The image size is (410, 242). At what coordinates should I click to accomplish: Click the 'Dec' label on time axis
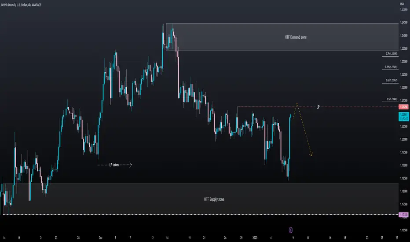(x=100, y=238)
